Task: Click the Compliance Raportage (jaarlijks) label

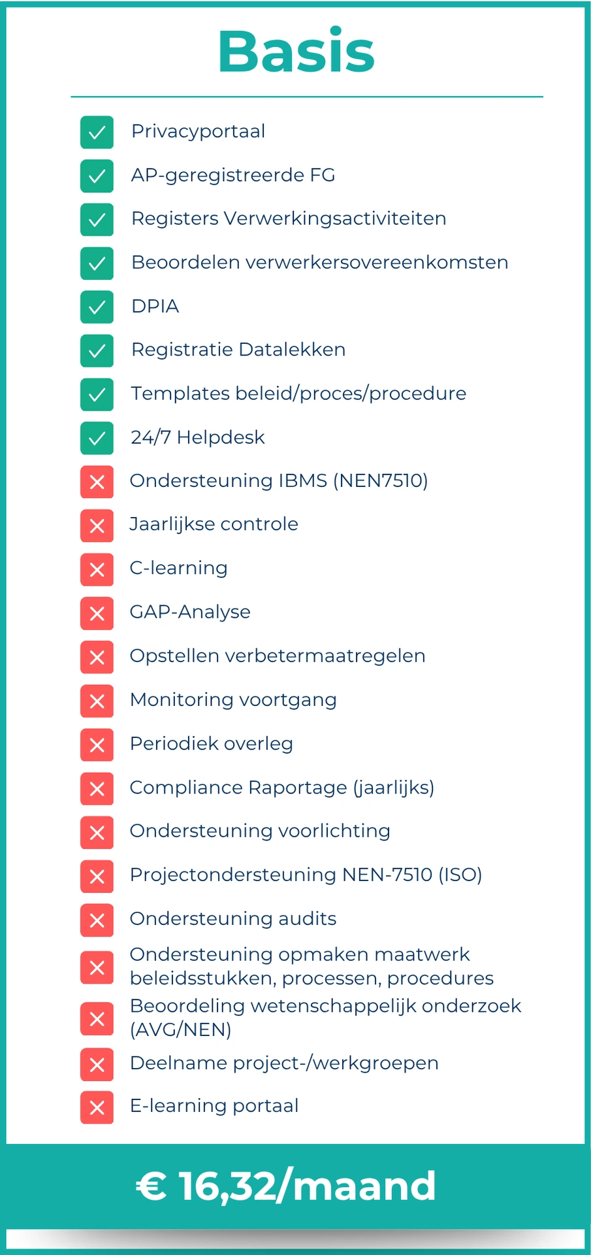Action: pyautogui.click(x=282, y=788)
